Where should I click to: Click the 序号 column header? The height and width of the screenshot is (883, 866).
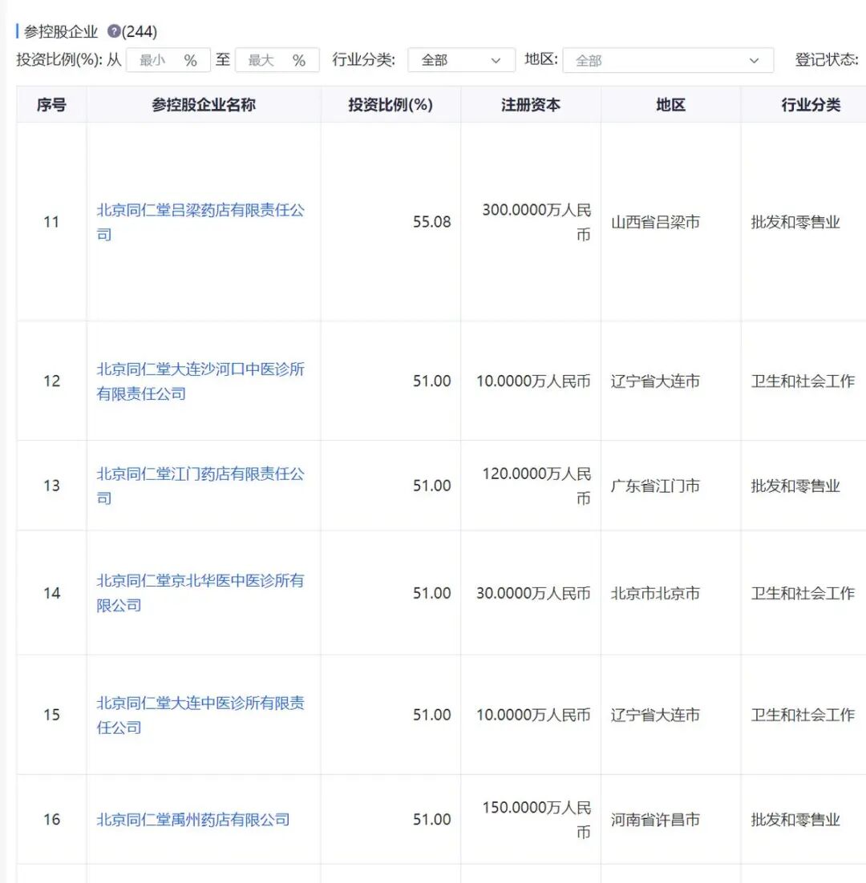coord(51,105)
